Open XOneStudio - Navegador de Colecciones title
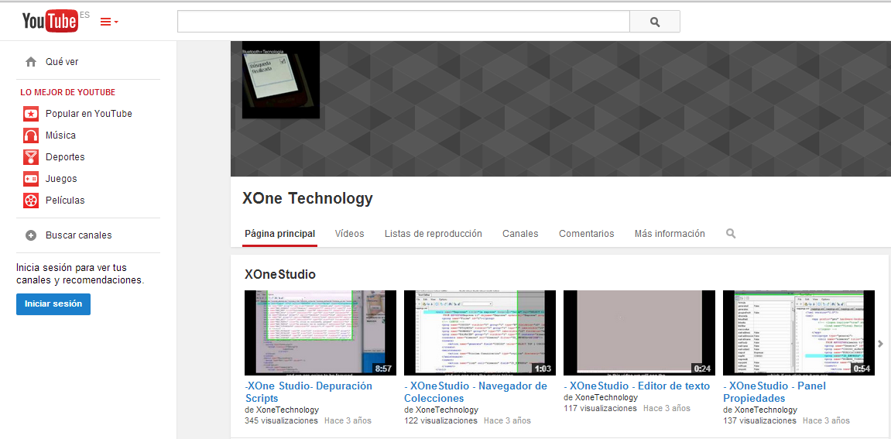This screenshot has height=439, width=891. 475,392
